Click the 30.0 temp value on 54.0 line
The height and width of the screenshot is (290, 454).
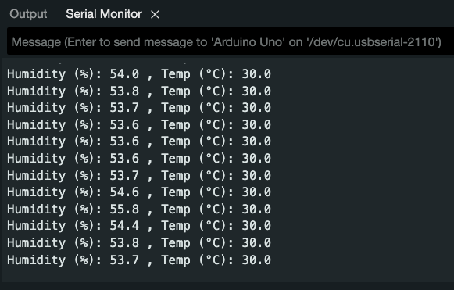tap(256, 74)
